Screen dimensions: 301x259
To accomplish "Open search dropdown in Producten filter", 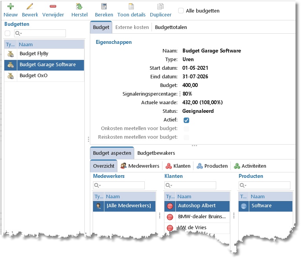I will click(x=243, y=185).
